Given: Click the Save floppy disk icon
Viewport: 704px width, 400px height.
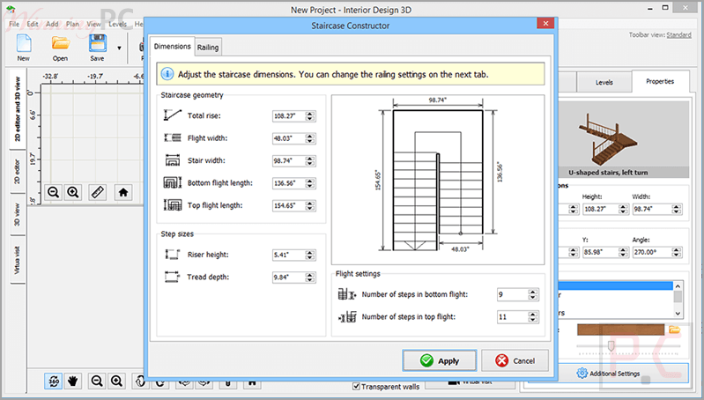Looking at the screenshot, I should 97,43.
